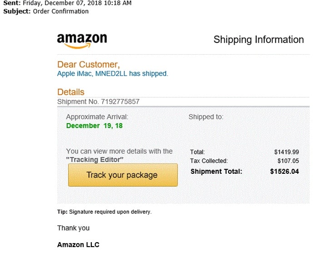Click the Amazon LLC signature
This screenshot has height=253, width=318.
tap(78, 245)
